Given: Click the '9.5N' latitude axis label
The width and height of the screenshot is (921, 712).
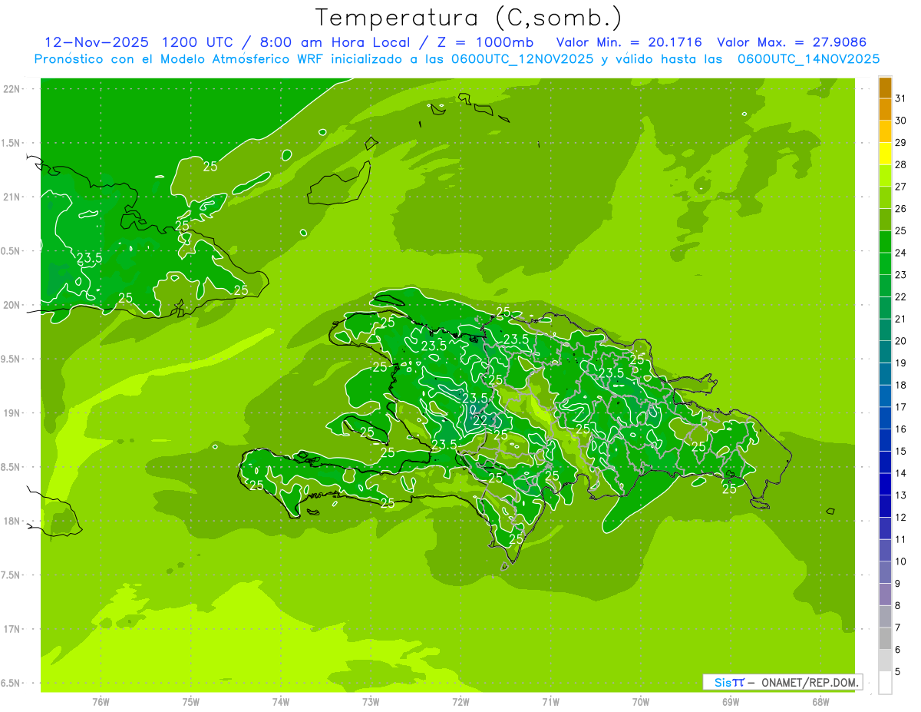Looking at the screenshot, I should [x=12, y=359].
